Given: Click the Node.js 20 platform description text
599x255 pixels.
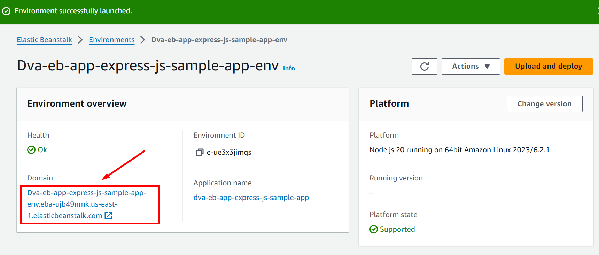Looking at the screenshot, I should pos(459,150).
